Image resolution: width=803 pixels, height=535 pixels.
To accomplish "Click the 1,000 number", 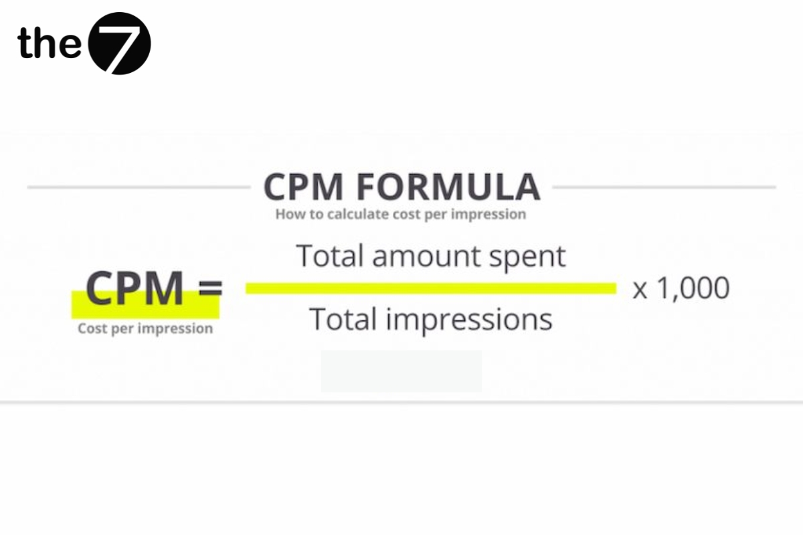I will 693,289.
